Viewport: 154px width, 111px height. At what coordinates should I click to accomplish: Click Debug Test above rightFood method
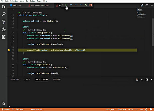click(x=41, y=62)
